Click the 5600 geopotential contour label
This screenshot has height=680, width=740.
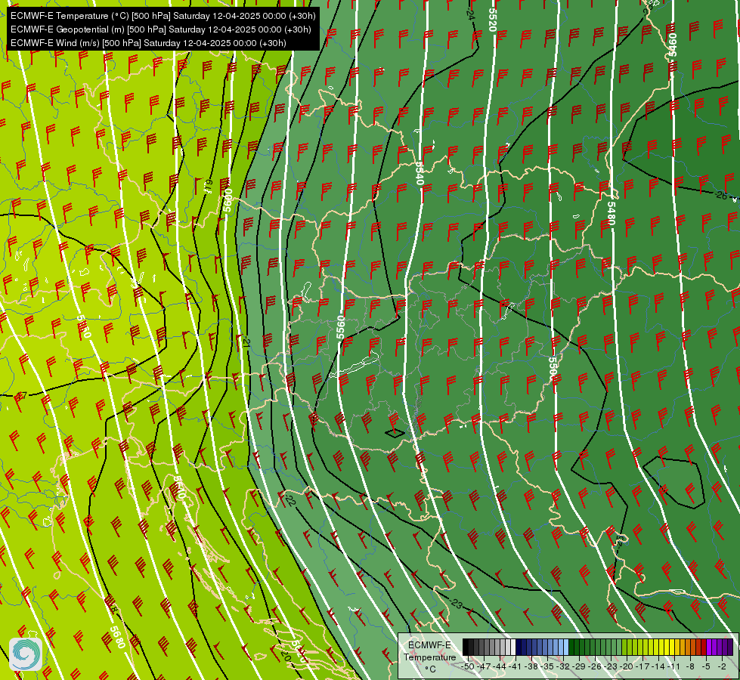point(228,201)
